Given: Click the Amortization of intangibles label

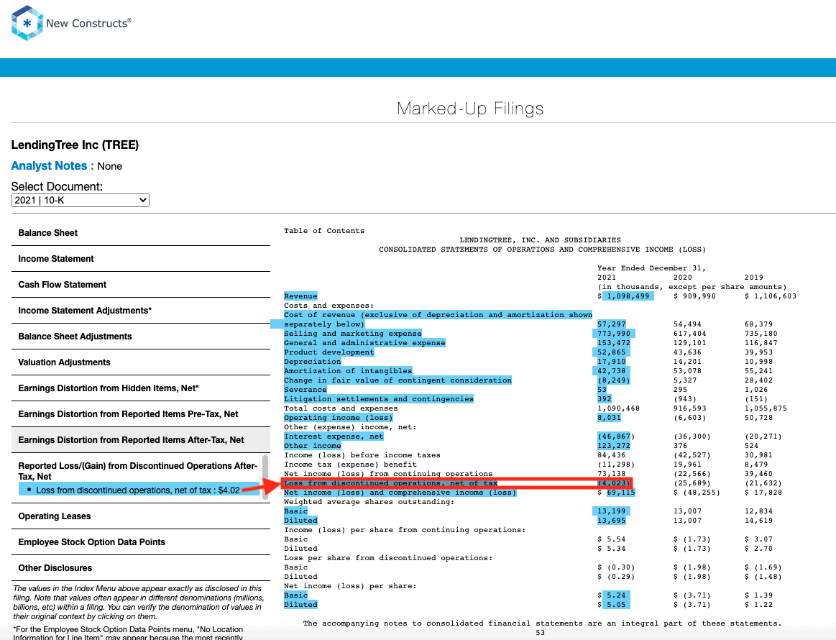Looking at the screenshot, I should click(348, 370).
